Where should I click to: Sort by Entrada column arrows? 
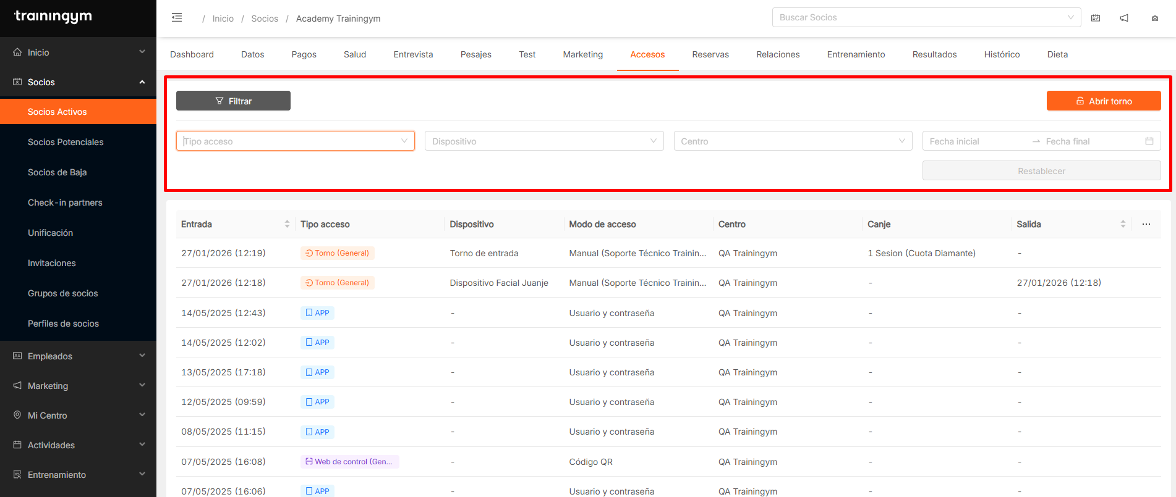(x=287, y=224)
